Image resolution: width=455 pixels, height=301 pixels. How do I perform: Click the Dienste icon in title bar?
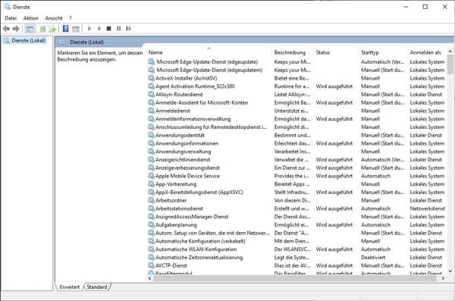[x=8, y=7]
